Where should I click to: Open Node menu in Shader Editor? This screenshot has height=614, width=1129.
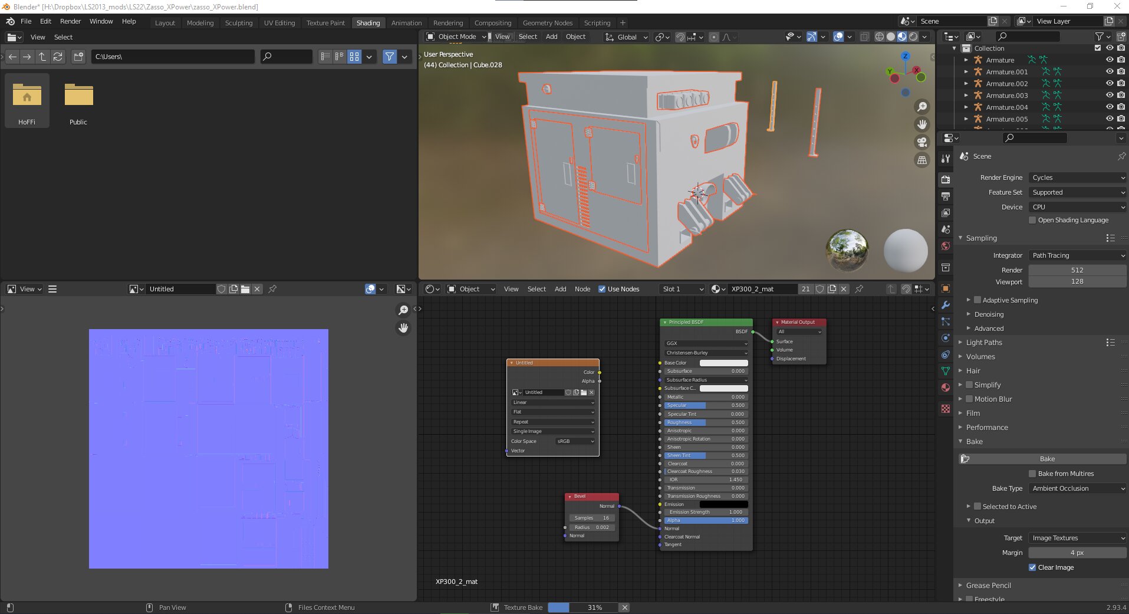582,289
